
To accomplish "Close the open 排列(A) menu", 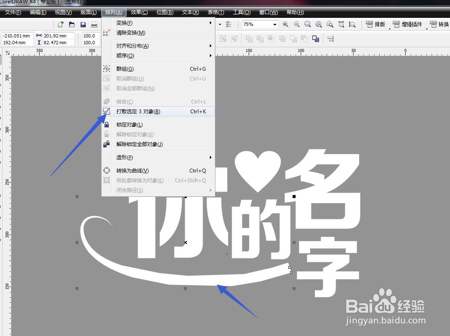I will [x=113, y=12].
